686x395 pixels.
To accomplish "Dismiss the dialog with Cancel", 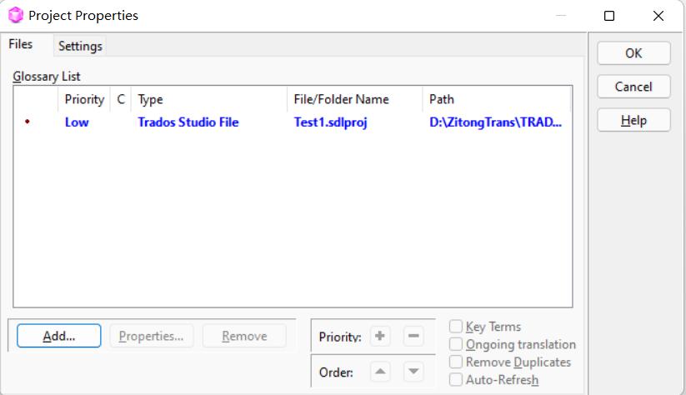I will point(633,87).
